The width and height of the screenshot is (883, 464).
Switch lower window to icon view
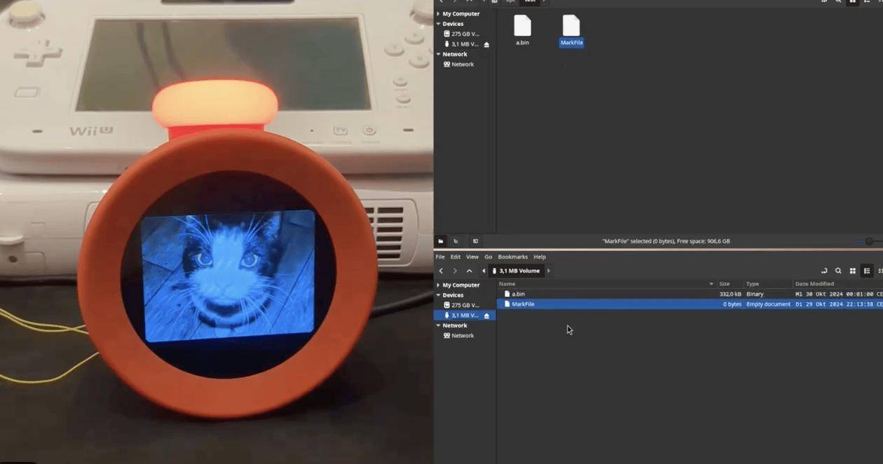pyautogui.click(x=853, y=271)
